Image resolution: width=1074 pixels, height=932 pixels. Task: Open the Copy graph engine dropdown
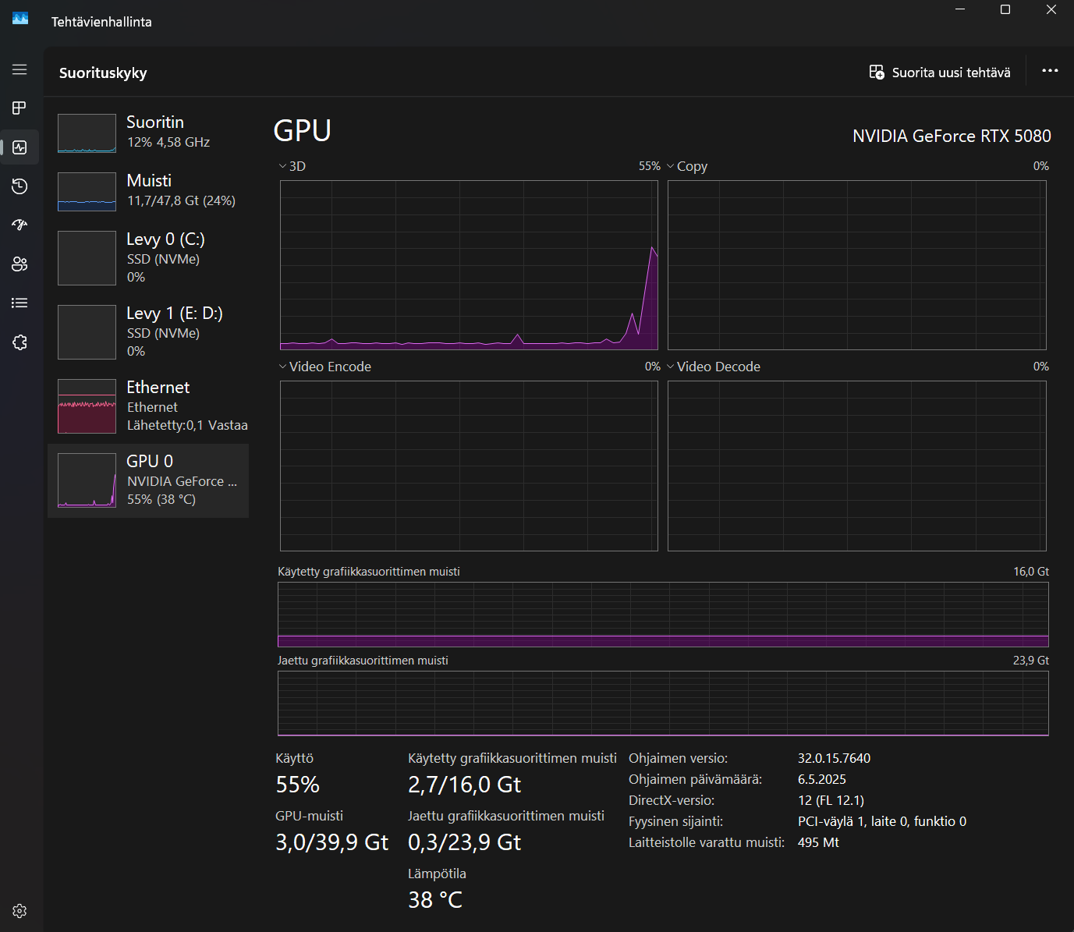pos(686,166)
